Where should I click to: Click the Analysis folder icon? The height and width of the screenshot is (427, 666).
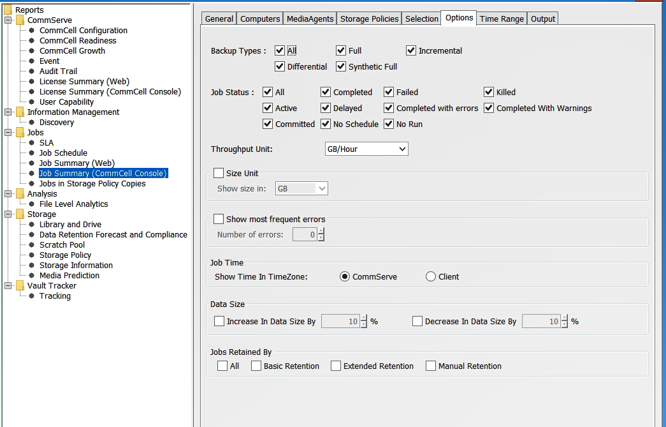(x=20, y=193)
